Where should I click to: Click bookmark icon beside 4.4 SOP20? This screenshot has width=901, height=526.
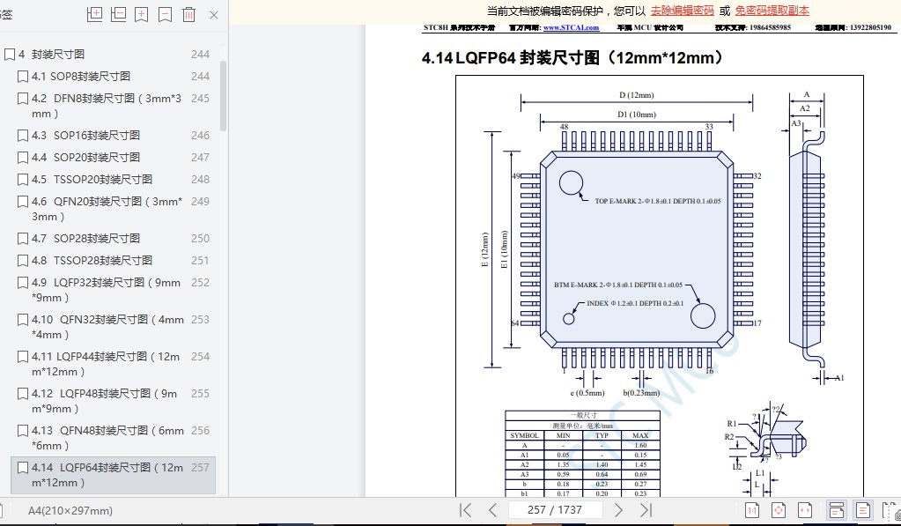pos(22,158)
